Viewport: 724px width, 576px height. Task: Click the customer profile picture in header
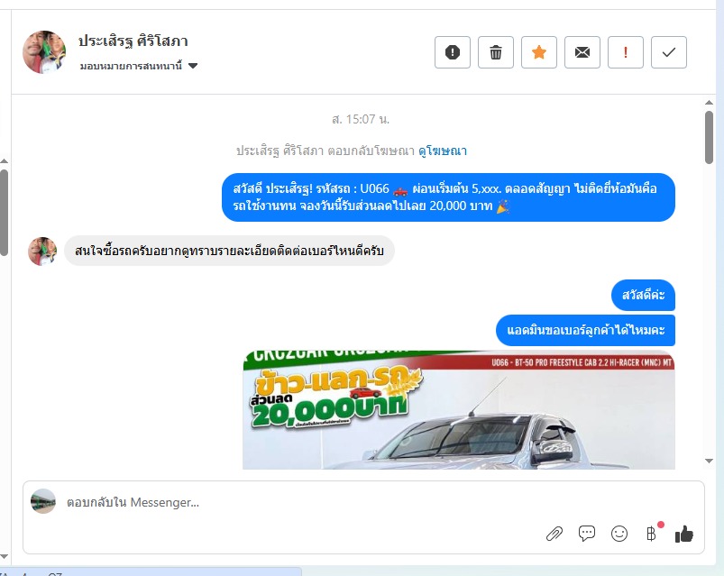44,52
